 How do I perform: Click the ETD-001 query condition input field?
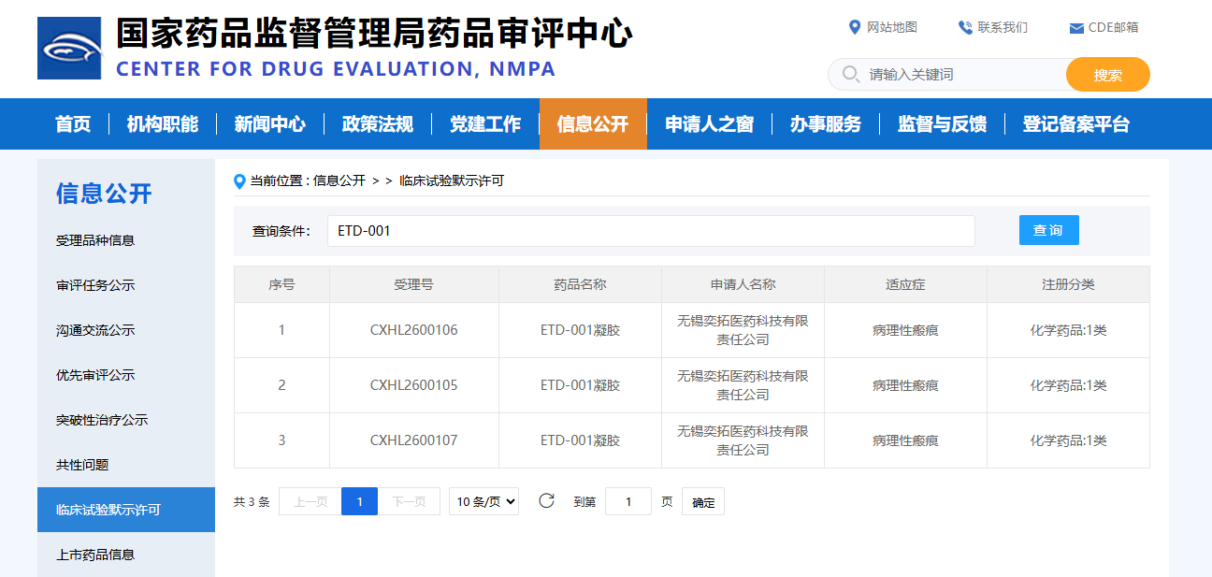coord(652,230)
